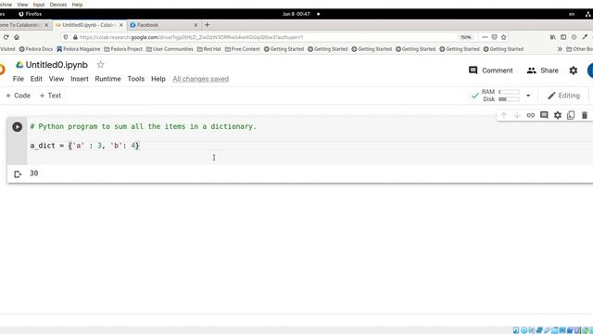593x334 pixels.
Task: Click the Comment button
Action: click(x=490, y=71)
